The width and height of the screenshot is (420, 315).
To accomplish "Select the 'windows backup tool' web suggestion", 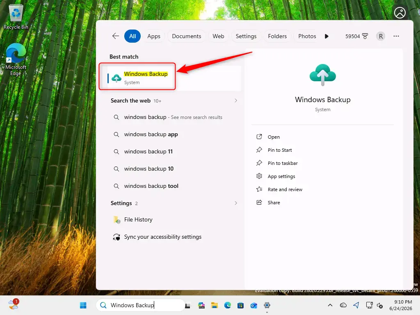I will pos(173,186).
